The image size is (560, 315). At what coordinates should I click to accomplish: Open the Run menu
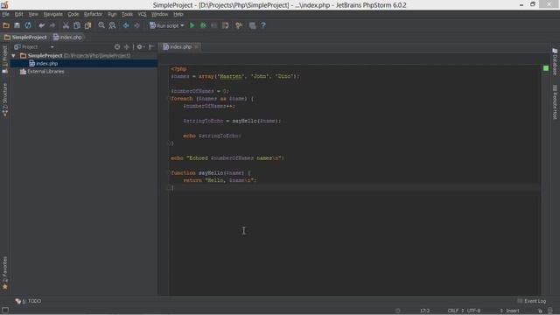pyautogui.click(x=112, y=14)
